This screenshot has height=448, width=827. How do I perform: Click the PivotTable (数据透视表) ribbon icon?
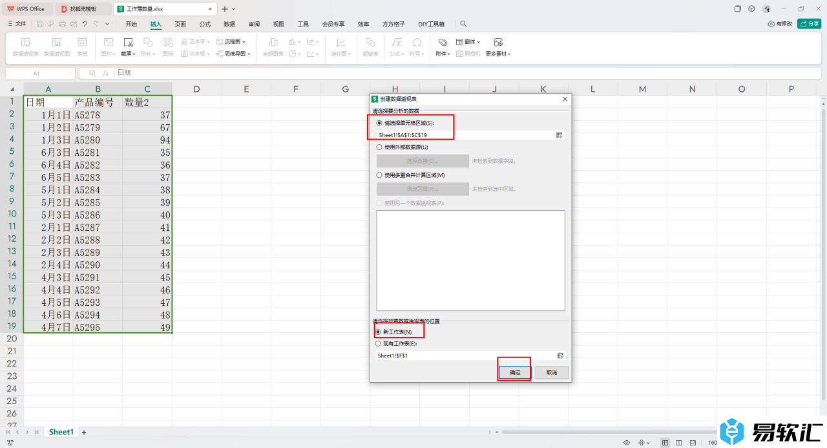point(26,42)
